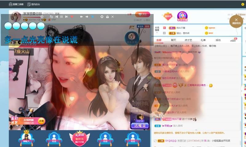The height and width of the screenshot is (147, 246).
Task: Click the 13010 coin amount in ranking
Action: (x=212, y=28)
